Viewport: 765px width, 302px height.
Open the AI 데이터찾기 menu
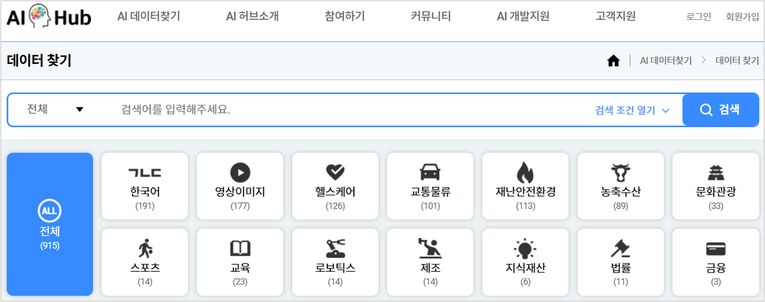148,17
